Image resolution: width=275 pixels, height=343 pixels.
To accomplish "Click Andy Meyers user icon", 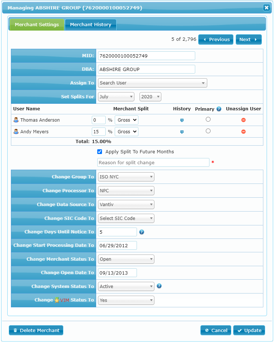I will [16, 131].
